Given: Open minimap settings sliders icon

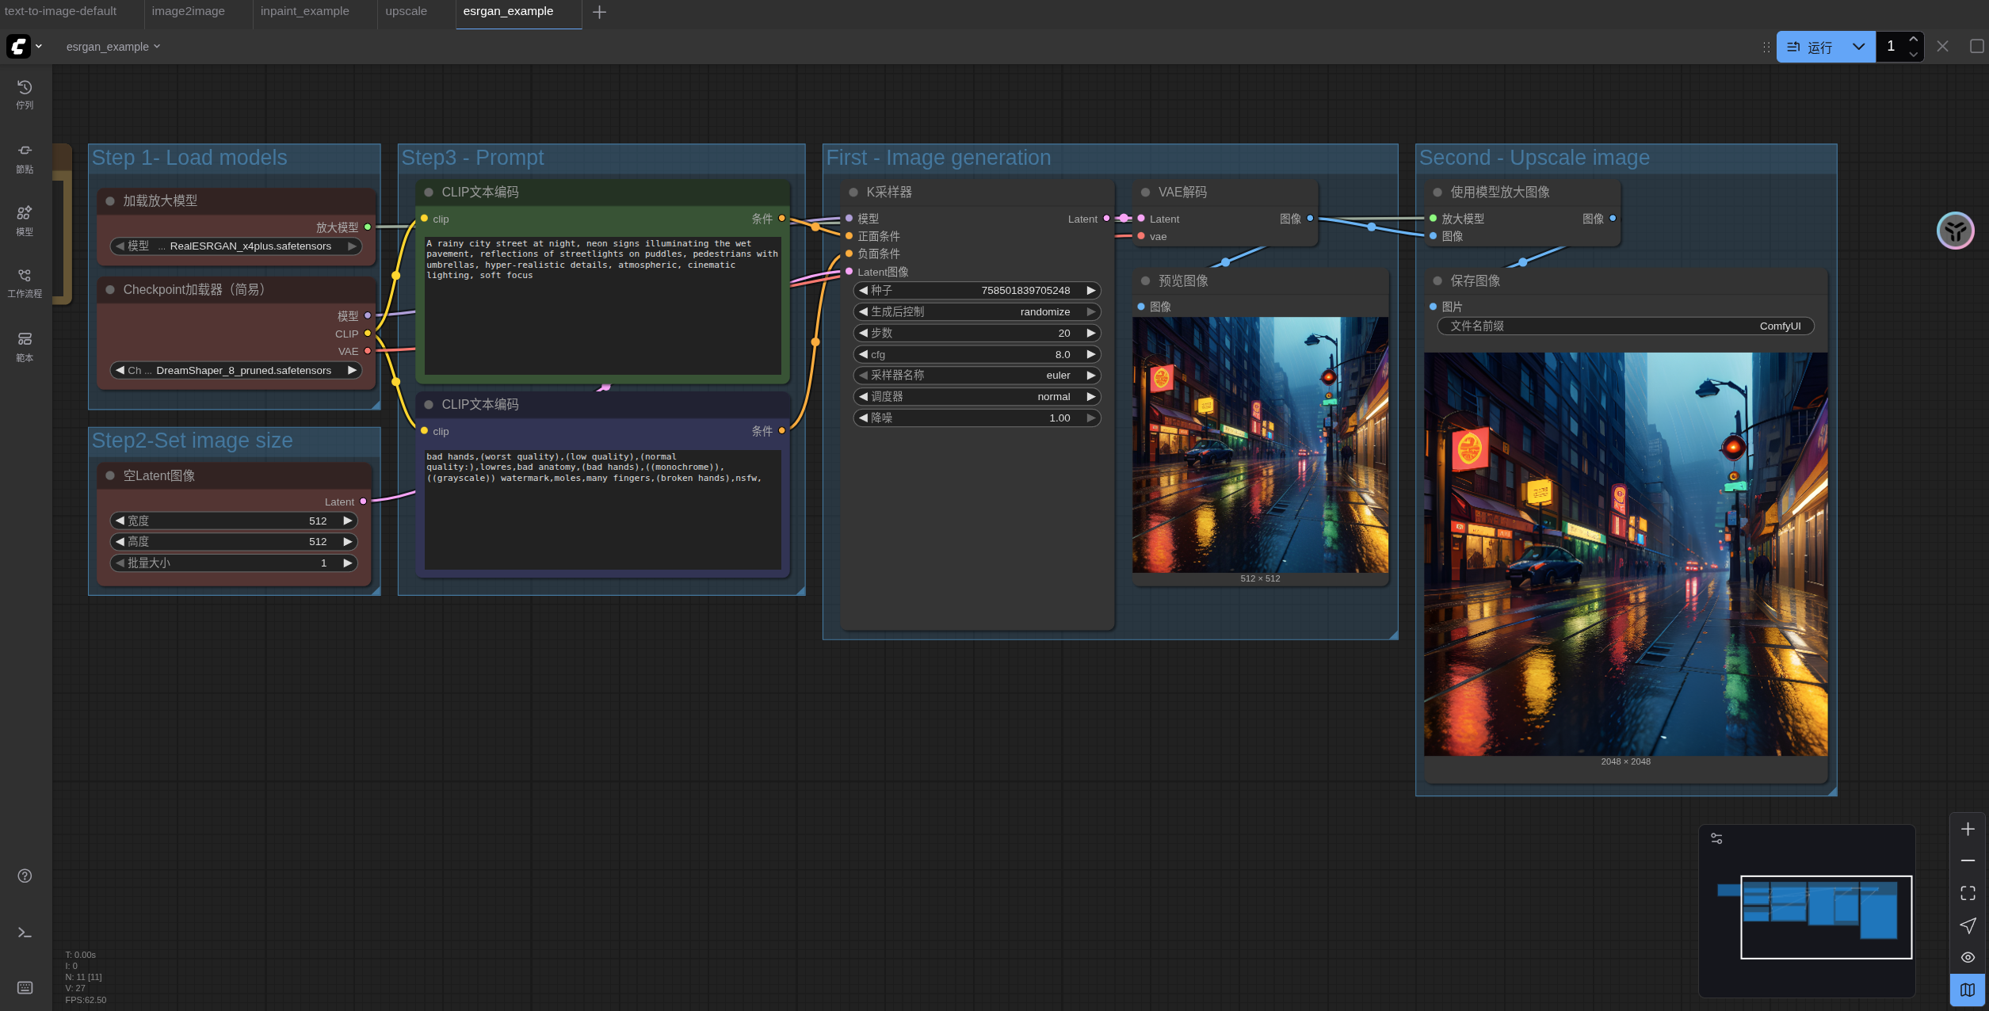Looking at the screenshot, I should pos(1716,838).
